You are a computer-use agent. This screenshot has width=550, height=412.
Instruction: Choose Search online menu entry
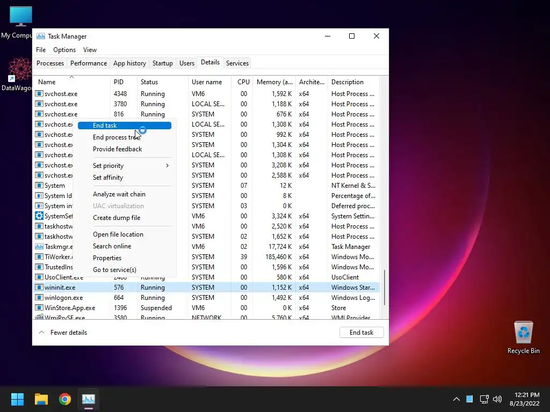pos(125,246)
